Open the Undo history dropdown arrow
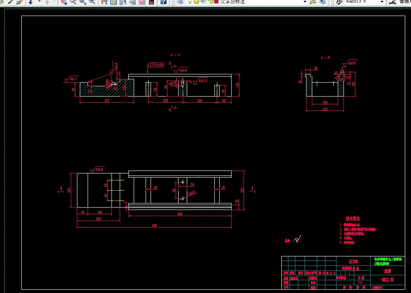Screen dimensions: 411x293 (39, 2)
